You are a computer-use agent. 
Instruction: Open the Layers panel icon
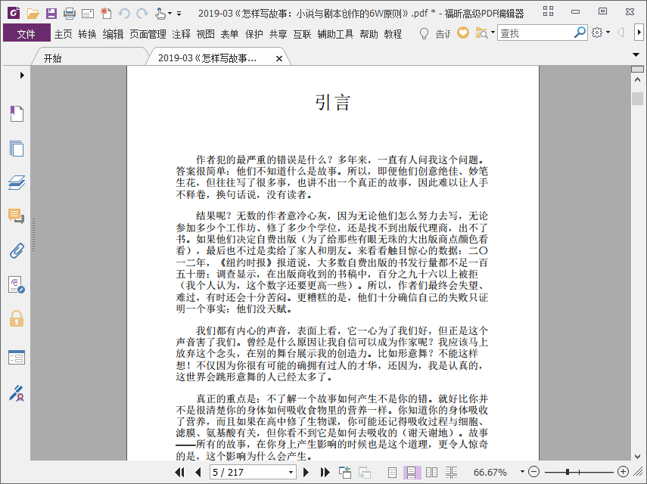point(17,182)
